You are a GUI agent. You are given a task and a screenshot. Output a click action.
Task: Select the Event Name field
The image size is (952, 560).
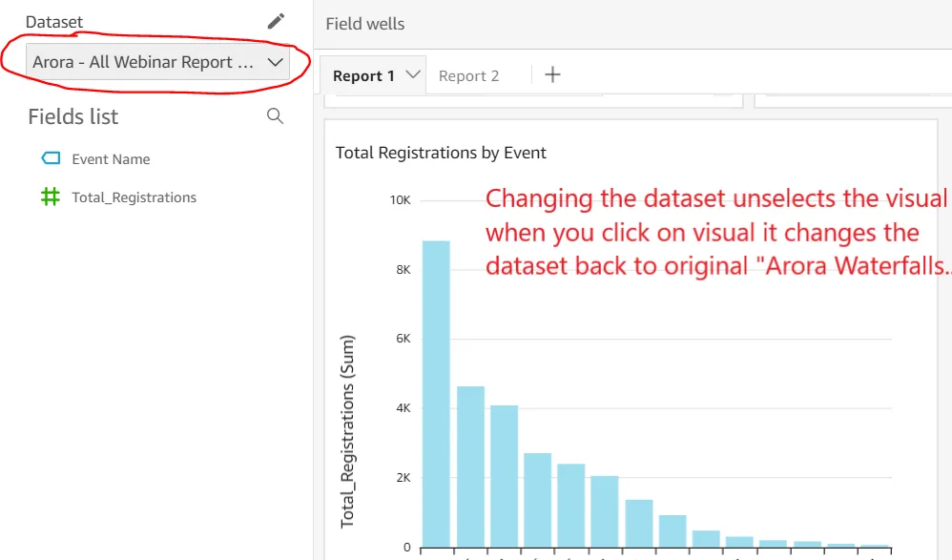[111, 159]
